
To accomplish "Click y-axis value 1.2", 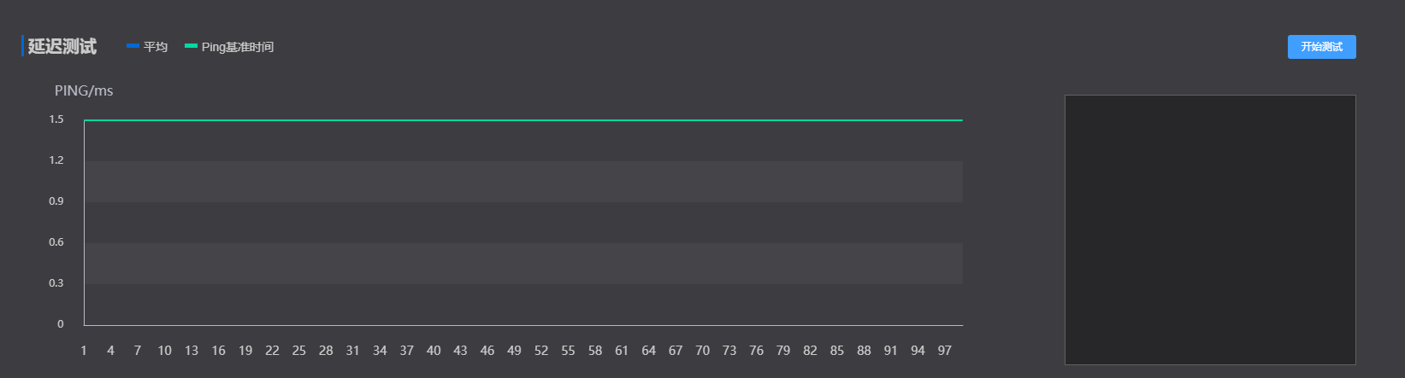I will pos(56,160).
